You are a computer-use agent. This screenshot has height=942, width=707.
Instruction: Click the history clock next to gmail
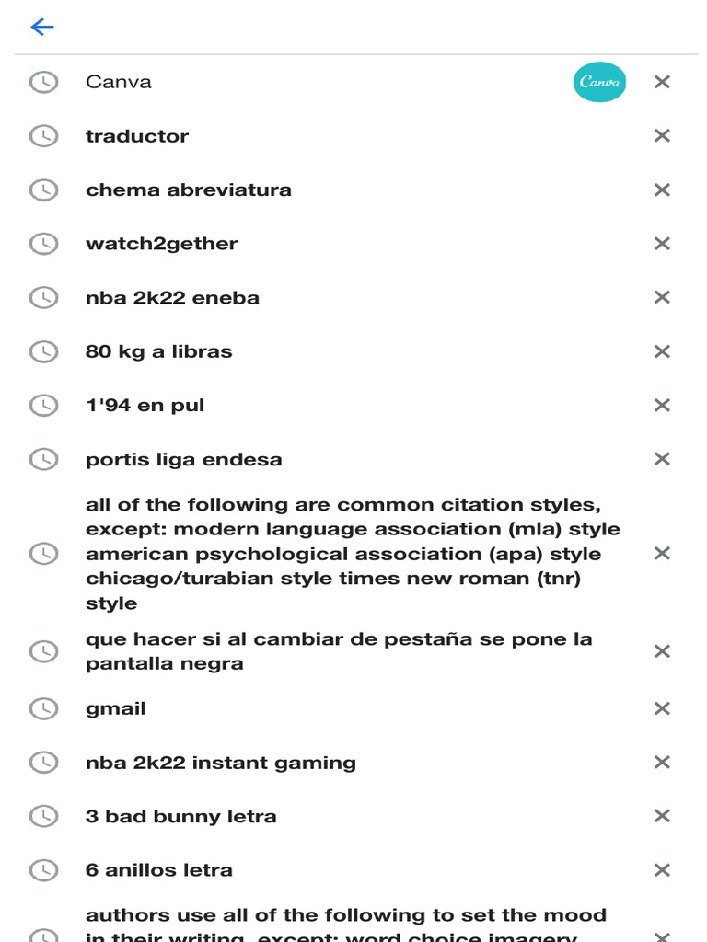click(43, 708)
